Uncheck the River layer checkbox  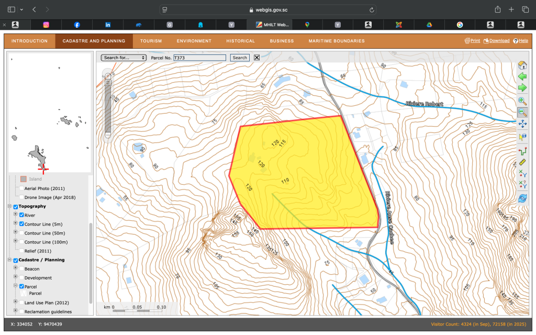pyautogui.click(x=21, y=215)
